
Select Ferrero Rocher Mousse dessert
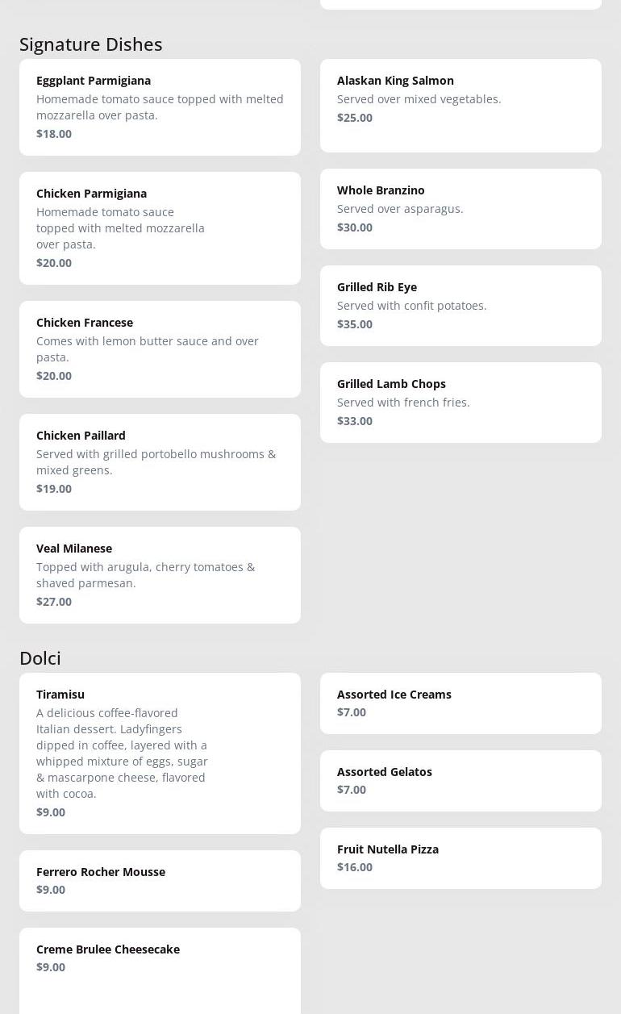pos(160,880)
